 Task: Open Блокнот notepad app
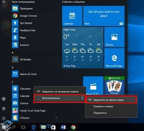pos(21,45)
